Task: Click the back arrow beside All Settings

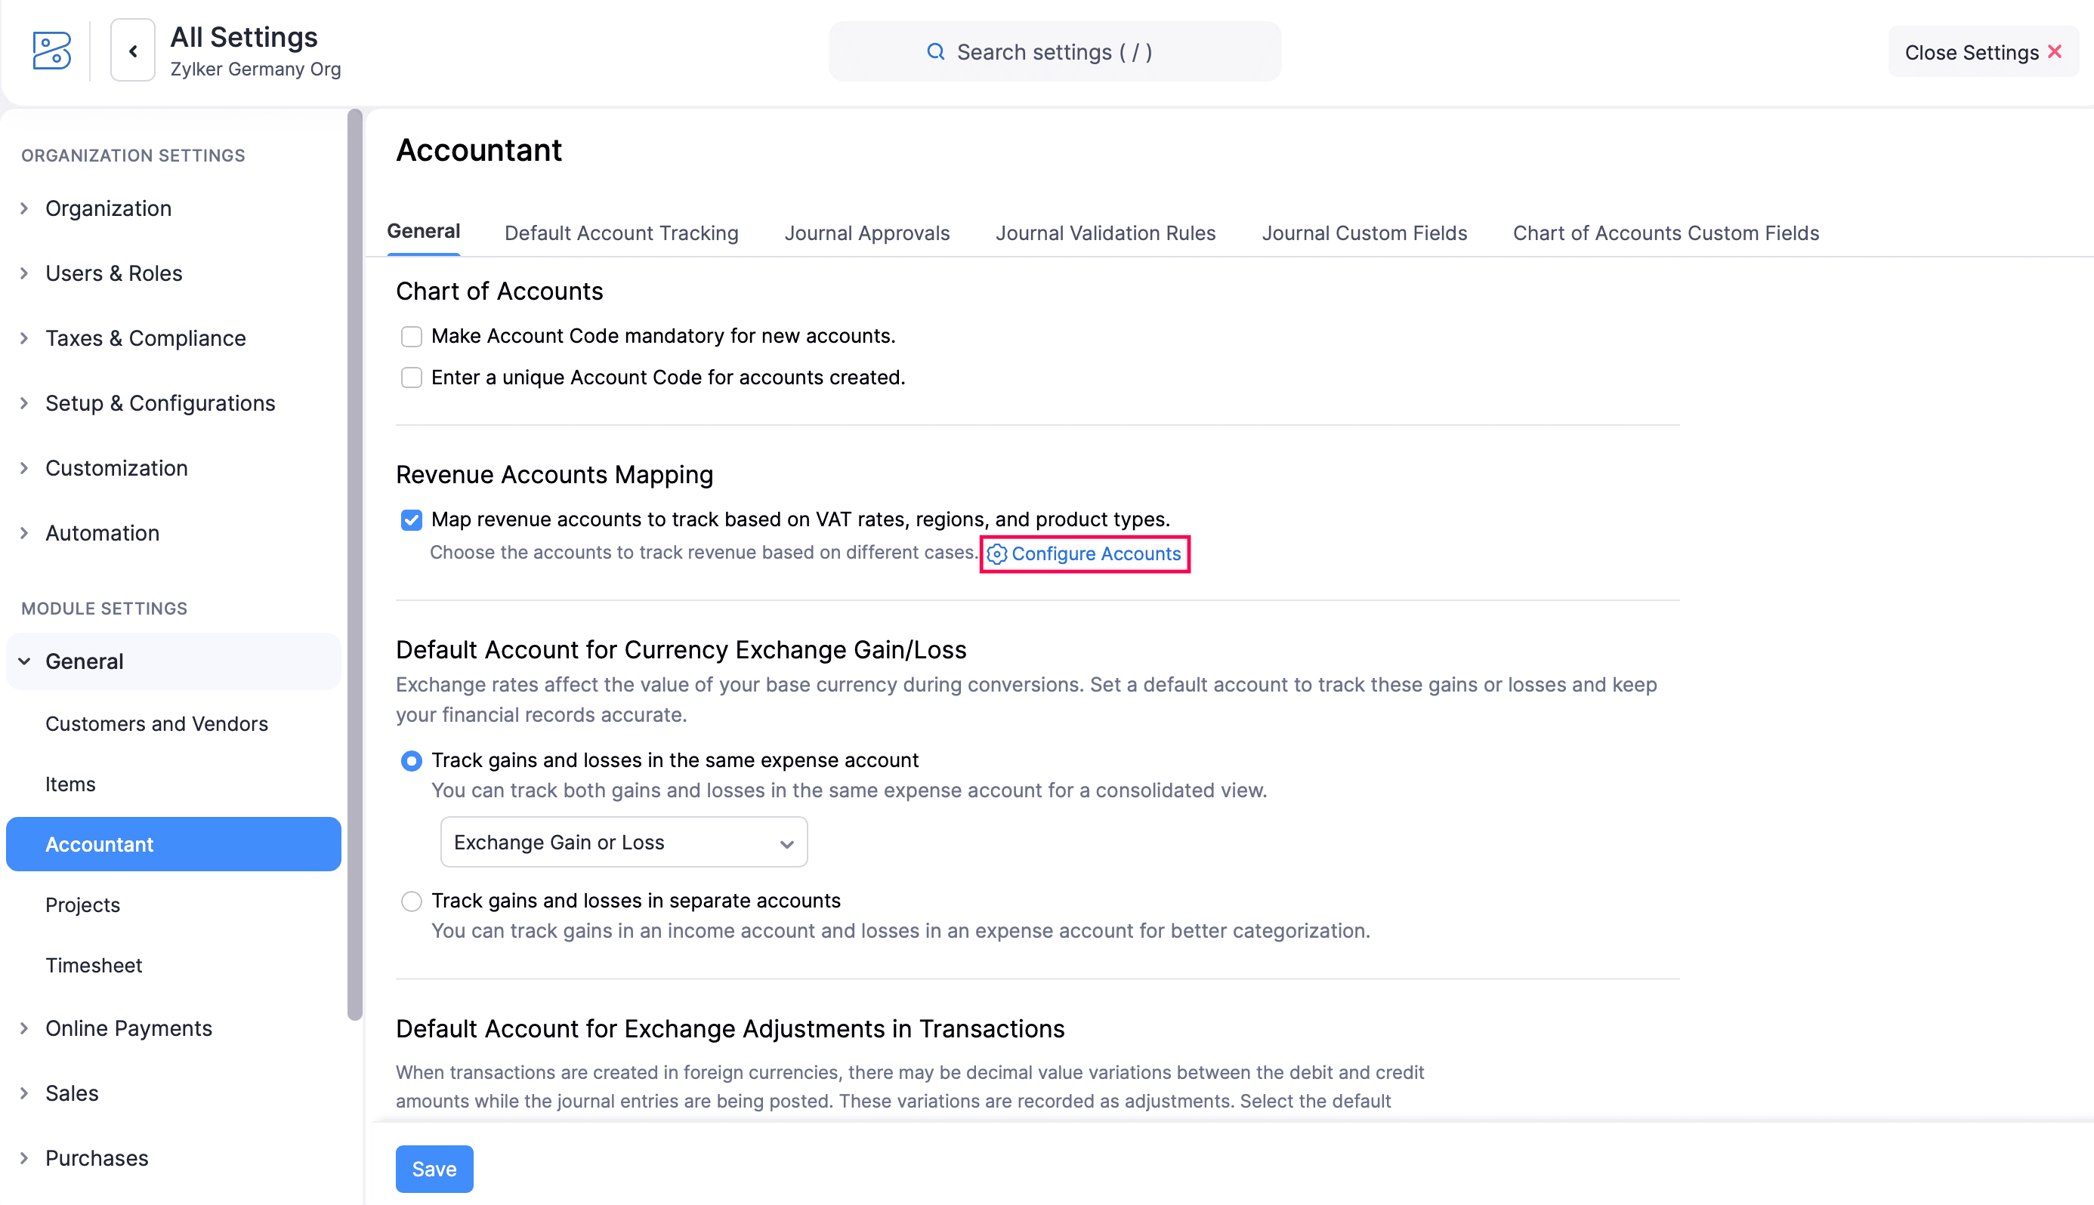Action: [132, 51]
